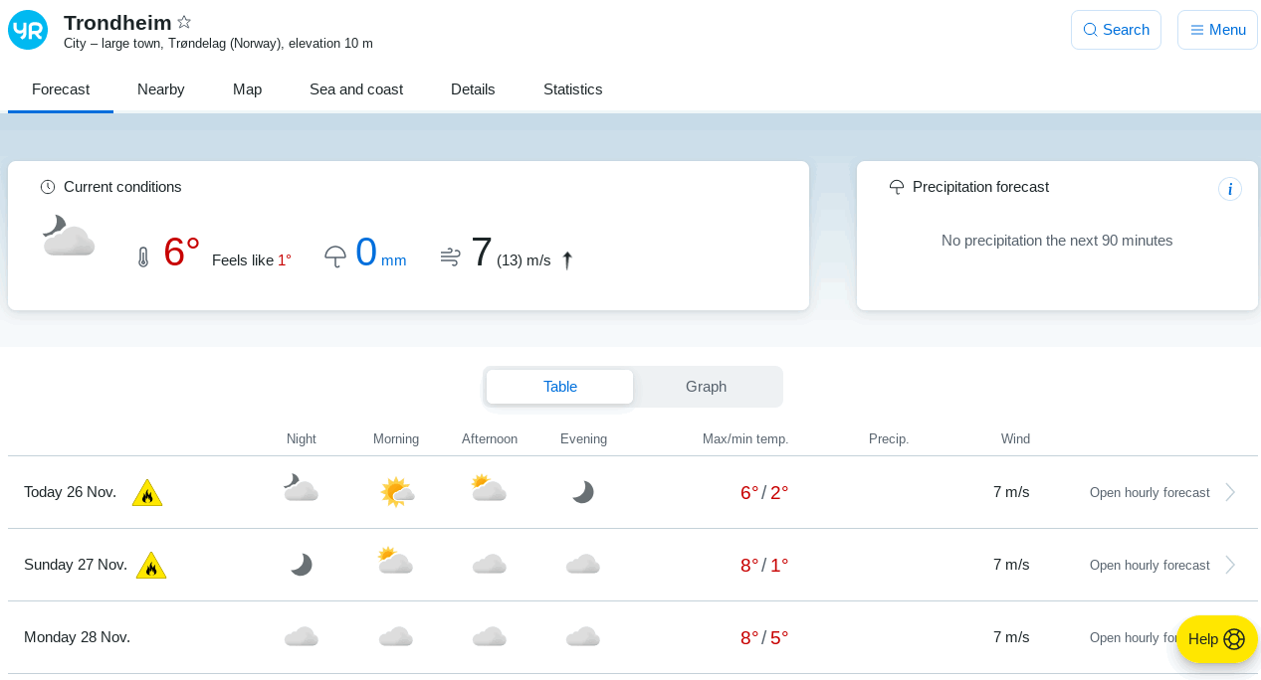The height and width of the screenshot is (680, 1261).
Task: Expand today's hourly forecast chevron
Action: point(1230,492)
